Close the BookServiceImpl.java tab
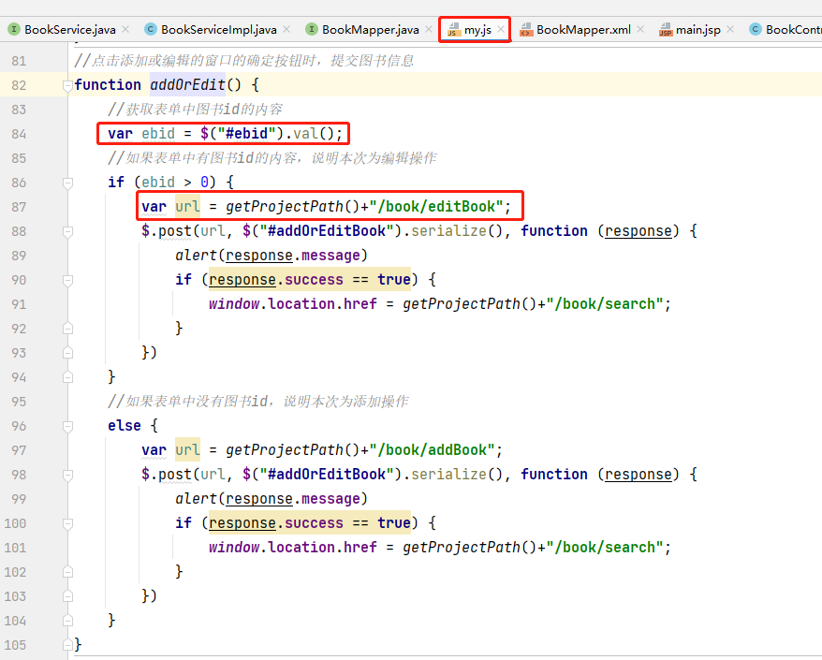Viewport: 822px width, 660px height. click(286, 29)
